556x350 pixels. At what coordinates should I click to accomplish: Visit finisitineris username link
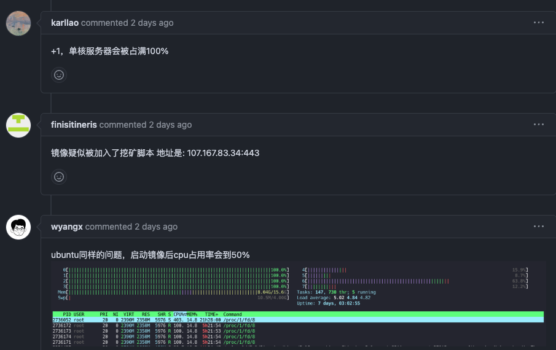74,125
